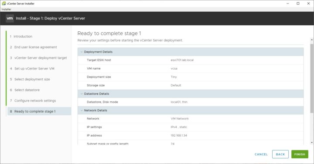Click the Storage size label
314x164 pixels.
[96, 85]
